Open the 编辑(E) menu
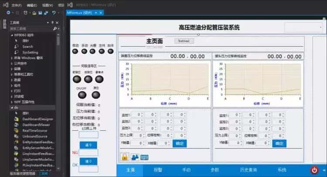 point(32,5)
